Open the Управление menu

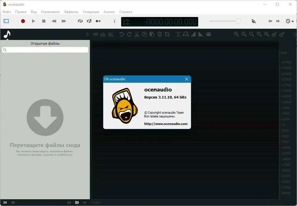[50, 12]
